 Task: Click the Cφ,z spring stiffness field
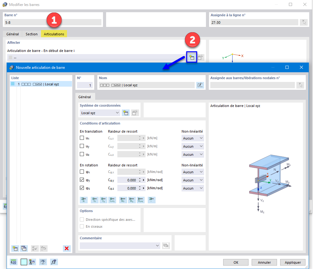tap(128, 188)
